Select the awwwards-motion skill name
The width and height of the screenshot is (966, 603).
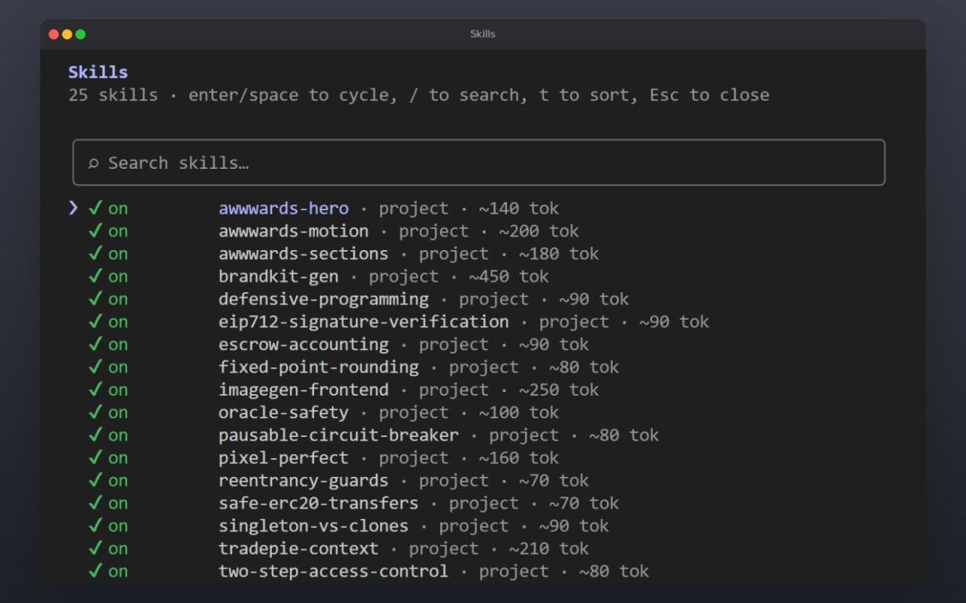coord(293,231)
